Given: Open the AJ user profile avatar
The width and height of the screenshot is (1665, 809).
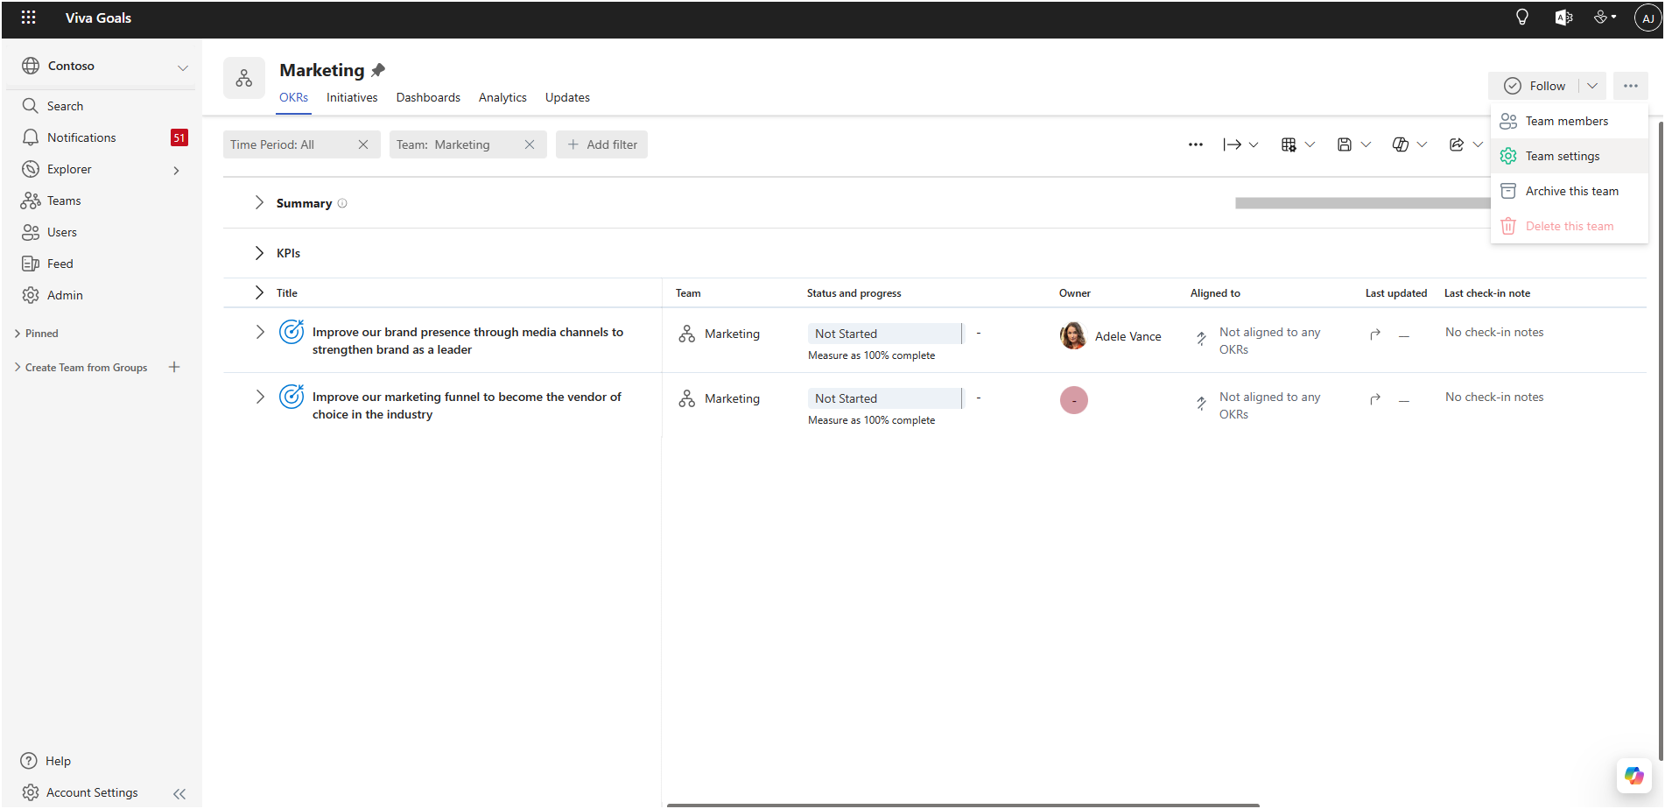Looking at the screenshot, I should pos(1647,18).
